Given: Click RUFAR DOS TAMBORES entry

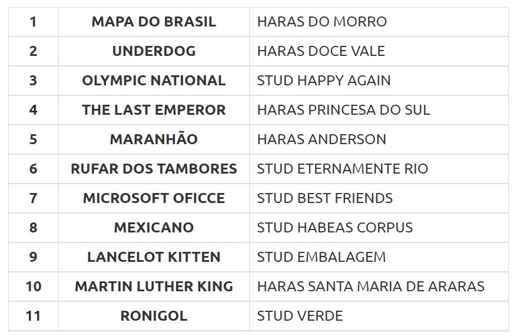Looking at the screenshot, I should click(154, 169).
